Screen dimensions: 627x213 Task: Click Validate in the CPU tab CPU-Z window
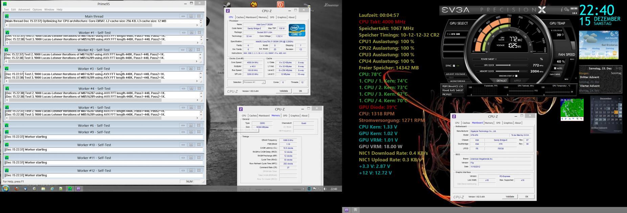coord(284,91)
